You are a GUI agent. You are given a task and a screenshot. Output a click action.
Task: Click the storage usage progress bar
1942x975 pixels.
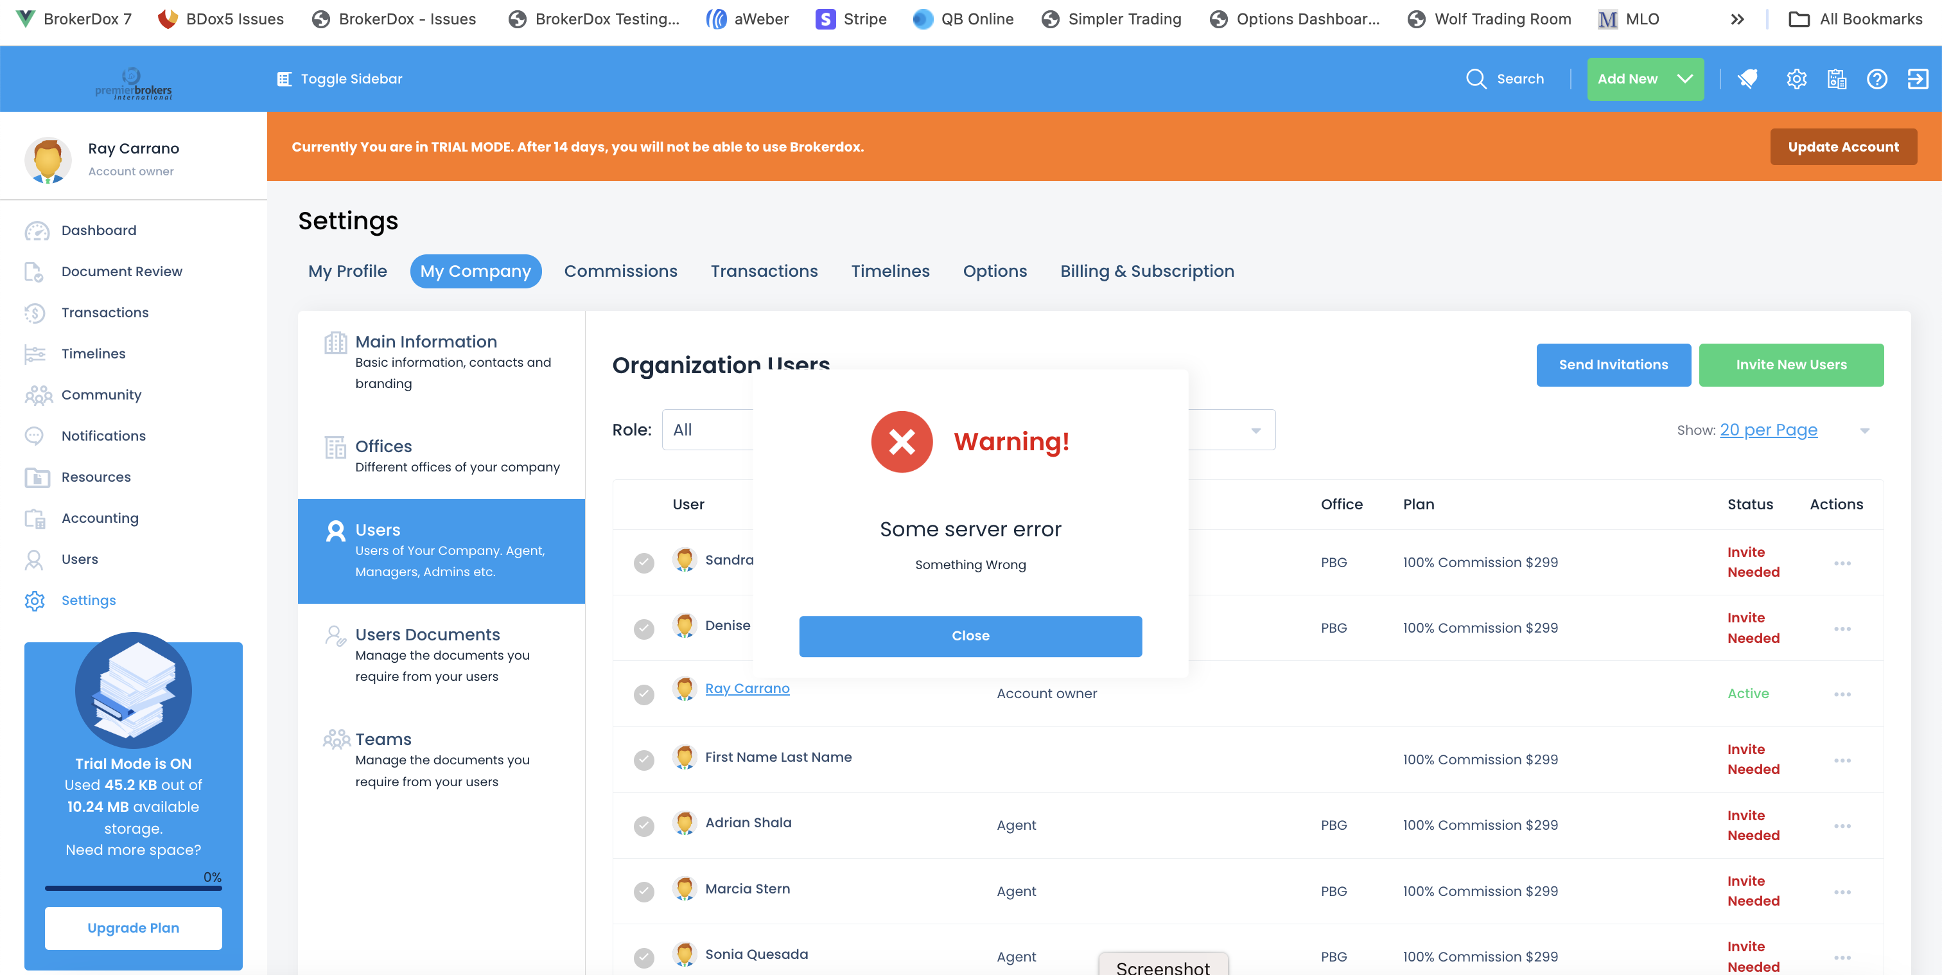pyautogui.click(x=133, y=888)
